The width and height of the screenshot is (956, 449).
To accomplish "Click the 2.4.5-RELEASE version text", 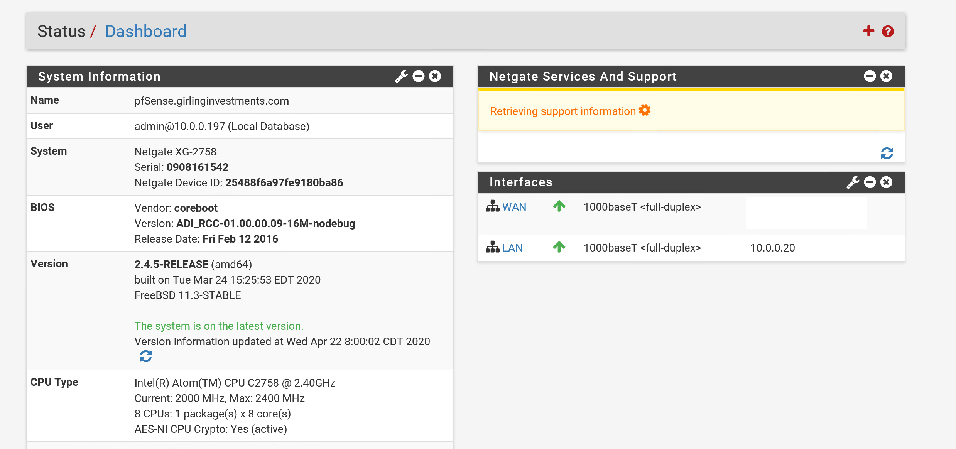I will coord(171,264).
